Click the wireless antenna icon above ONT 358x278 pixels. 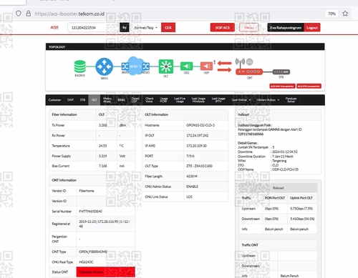tap(240, 62)
